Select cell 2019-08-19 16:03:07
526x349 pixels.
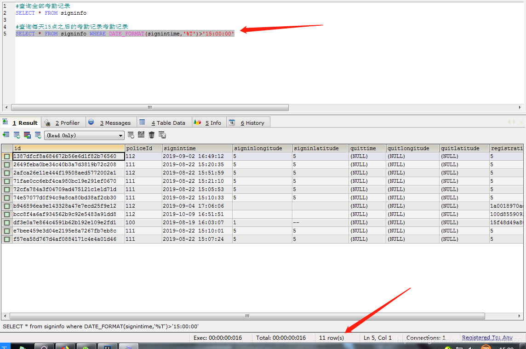click(197, 223)
